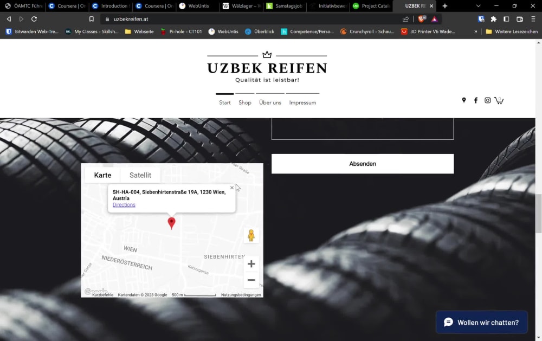
Task: Click the red map marker pin
Action: [x=171, y=223]
